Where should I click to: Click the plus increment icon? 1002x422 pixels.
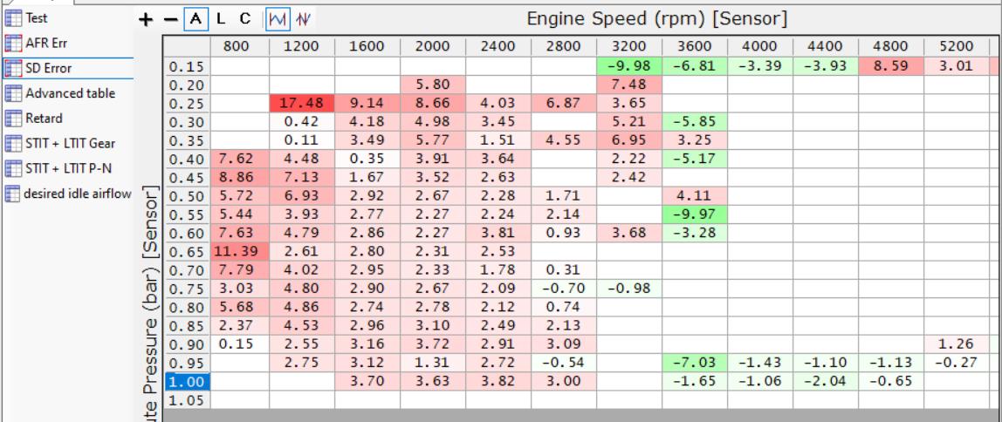coord(147,19)
